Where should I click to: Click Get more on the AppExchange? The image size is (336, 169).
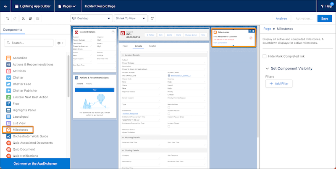tap(35, 164)
